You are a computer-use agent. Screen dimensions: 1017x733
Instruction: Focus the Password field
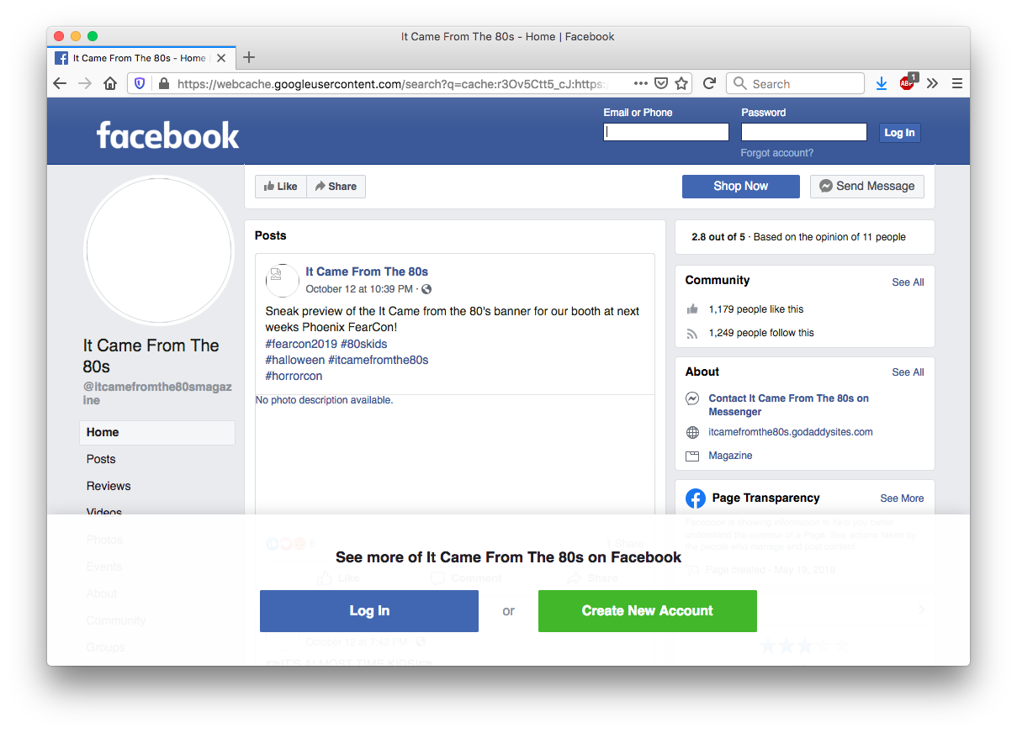[803, 132]
